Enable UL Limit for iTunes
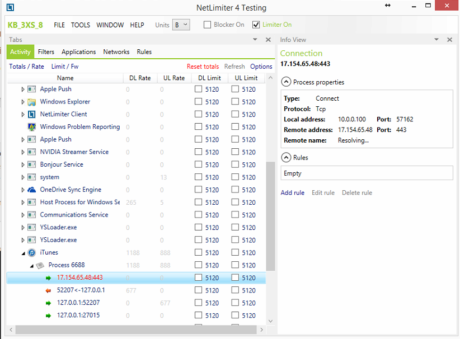This screenshot has width=460, height=339. click(235, 252)
